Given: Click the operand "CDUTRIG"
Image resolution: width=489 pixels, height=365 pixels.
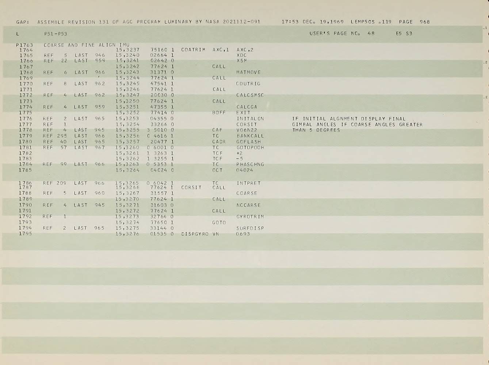Looking at the screenshot, I should 248,84.
